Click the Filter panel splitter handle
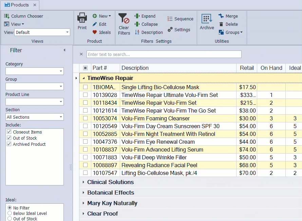 [x=71, y=167]
